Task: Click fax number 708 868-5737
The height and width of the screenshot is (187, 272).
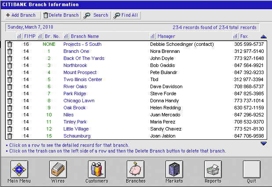Action: pyautogui.click(x=249, y=86)
